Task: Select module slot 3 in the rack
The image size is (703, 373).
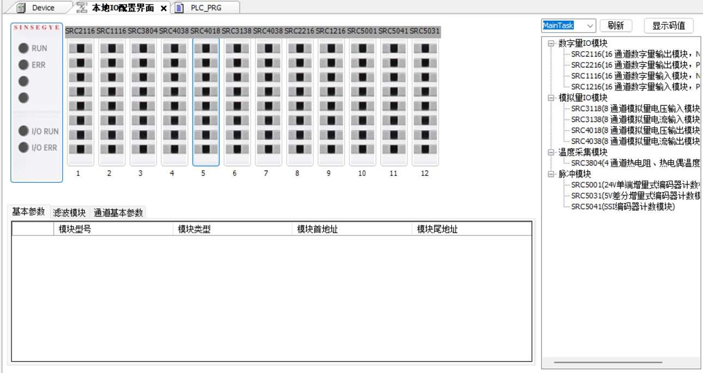Action: [x=143, y=102]
